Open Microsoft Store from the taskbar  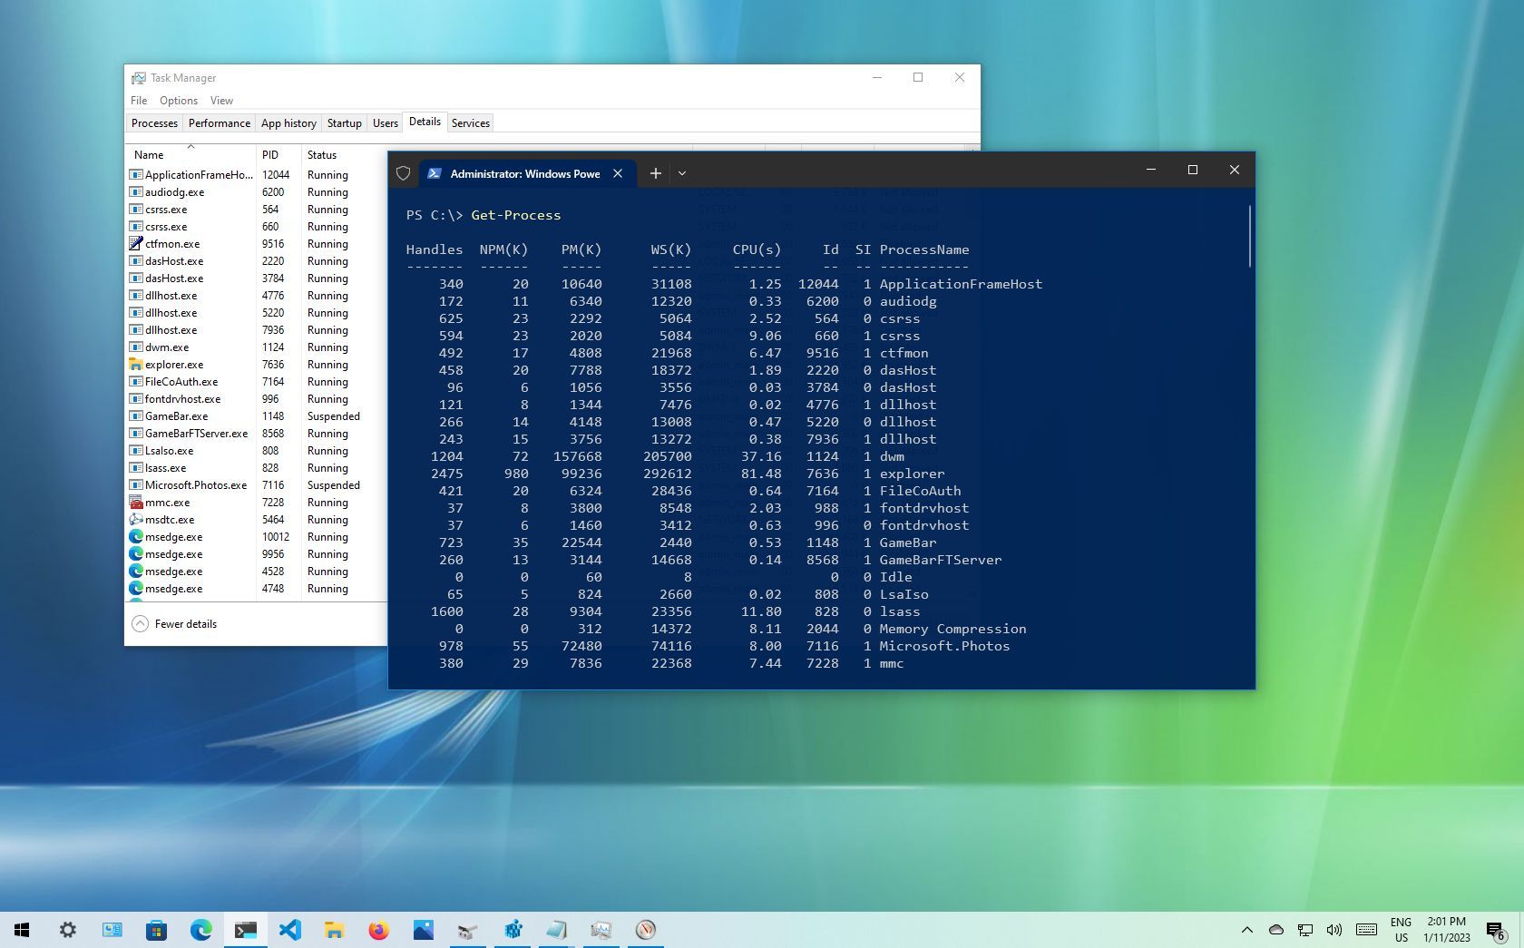156,930
